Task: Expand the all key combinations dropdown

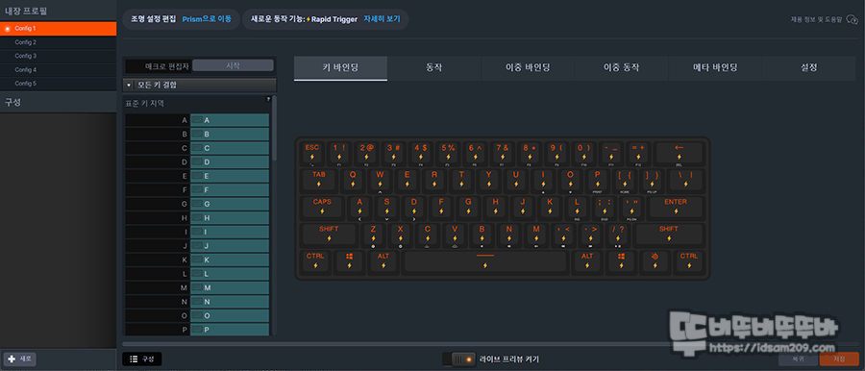Action: tap(199, 85)
